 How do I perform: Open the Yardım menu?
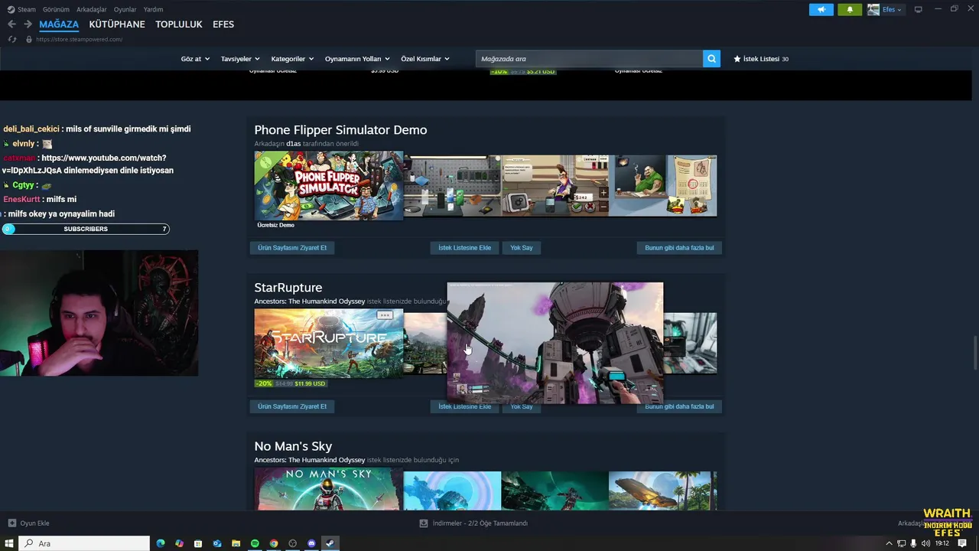pos(153,9)
